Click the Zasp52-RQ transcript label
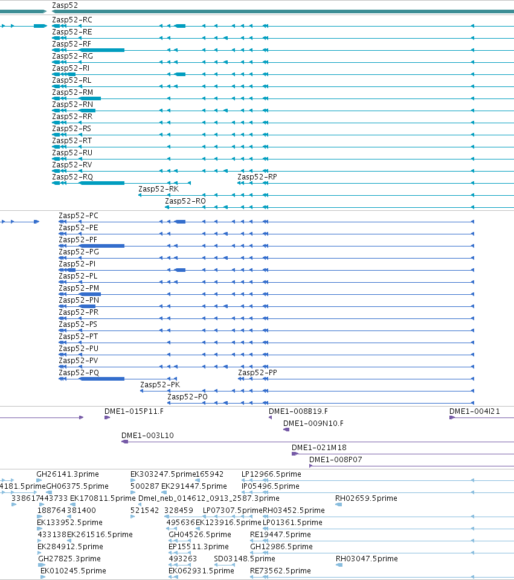The image size is (514, 580). [x=72, y=177]
